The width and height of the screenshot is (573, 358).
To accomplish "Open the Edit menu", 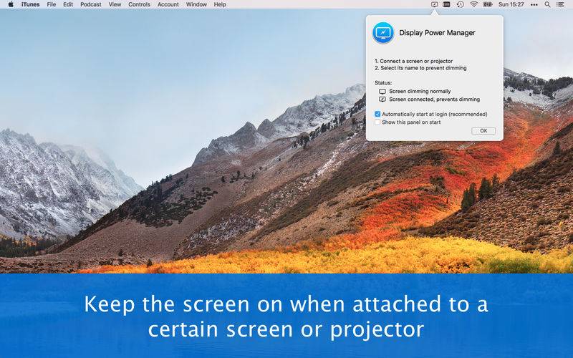I will pyautogui.click(x=68, y=4).
